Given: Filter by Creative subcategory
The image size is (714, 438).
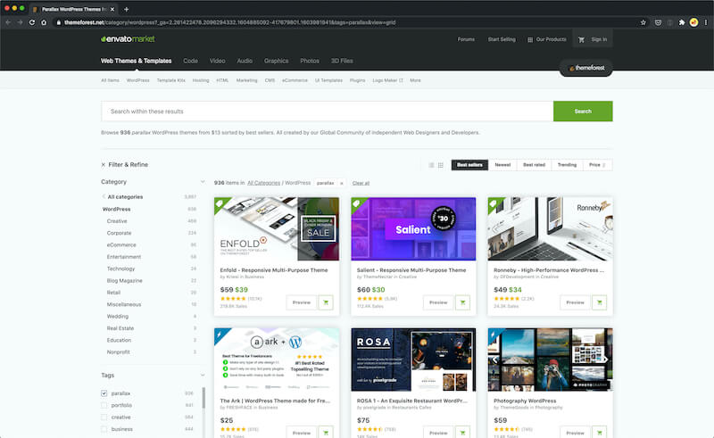Looking at the screenshot, I should point(117,221).
